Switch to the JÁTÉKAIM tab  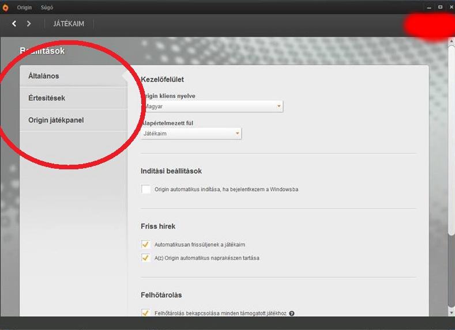click(x=69, y=24)
